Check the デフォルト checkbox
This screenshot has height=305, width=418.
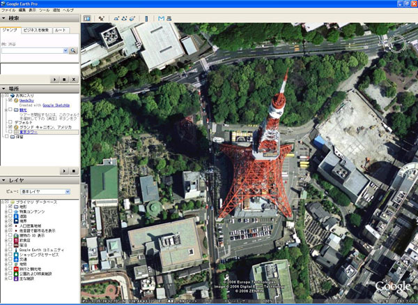tap(10, 122)
